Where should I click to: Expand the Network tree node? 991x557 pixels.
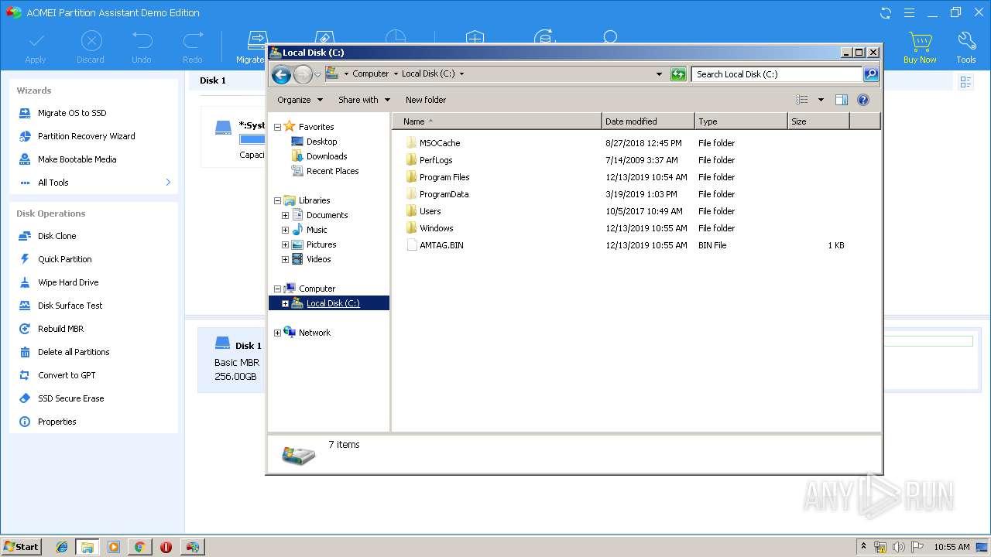click(277, 333)
